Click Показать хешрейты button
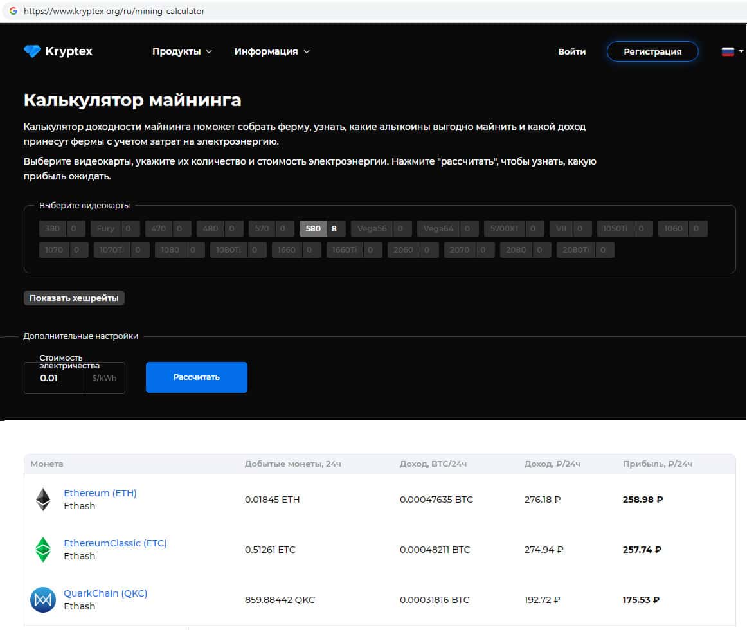Image resolution: width=747 pixels, height=630 pixels. 75,298
